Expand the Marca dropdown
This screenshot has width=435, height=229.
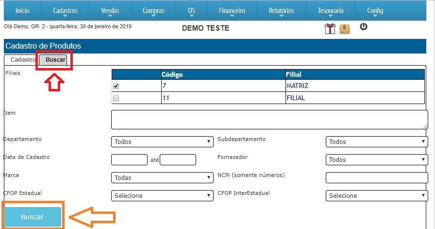point(162,178)
